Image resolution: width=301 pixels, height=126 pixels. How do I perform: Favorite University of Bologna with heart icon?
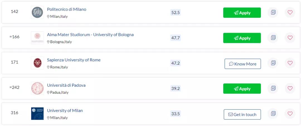click(x=290, y=38)
